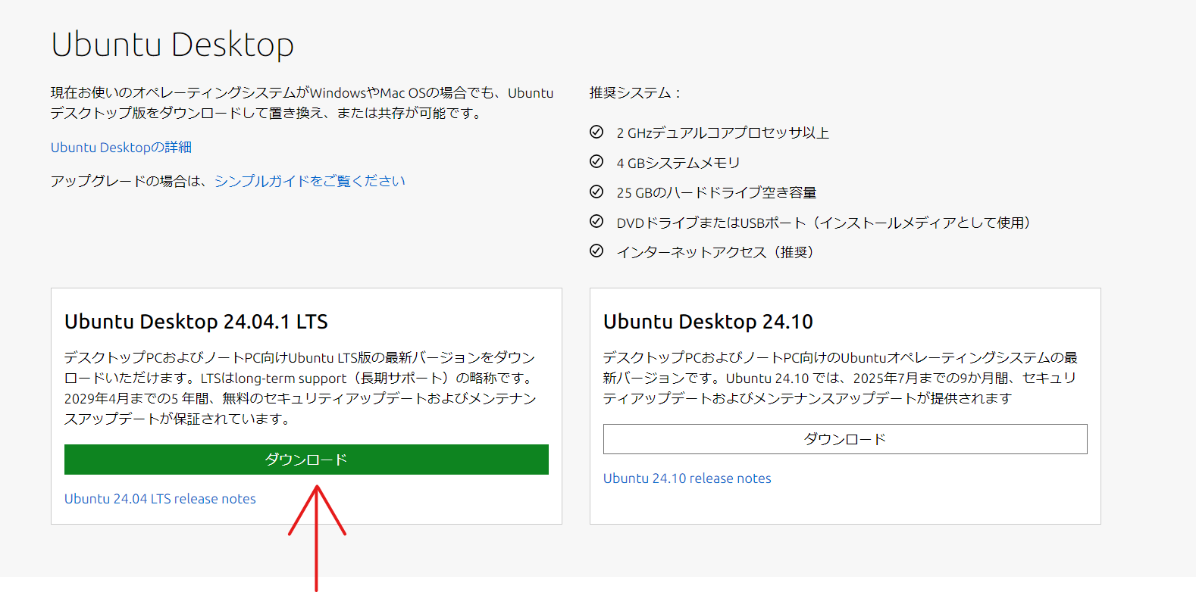The width and height of the screenshot is (1196, 592).
Task: Click the white ダウンロード button for Ubuntu 24.10
Action: 845,439
